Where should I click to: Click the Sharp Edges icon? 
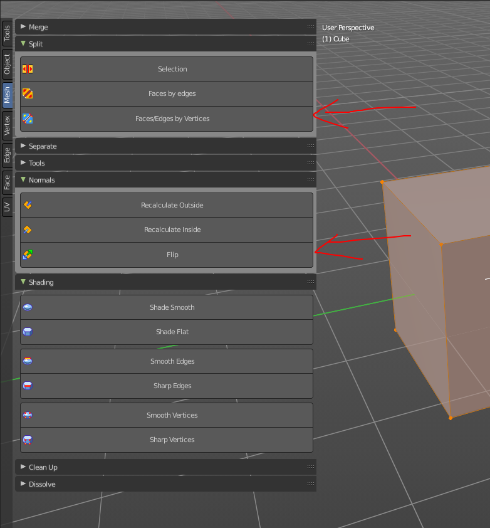coord(28,386)
